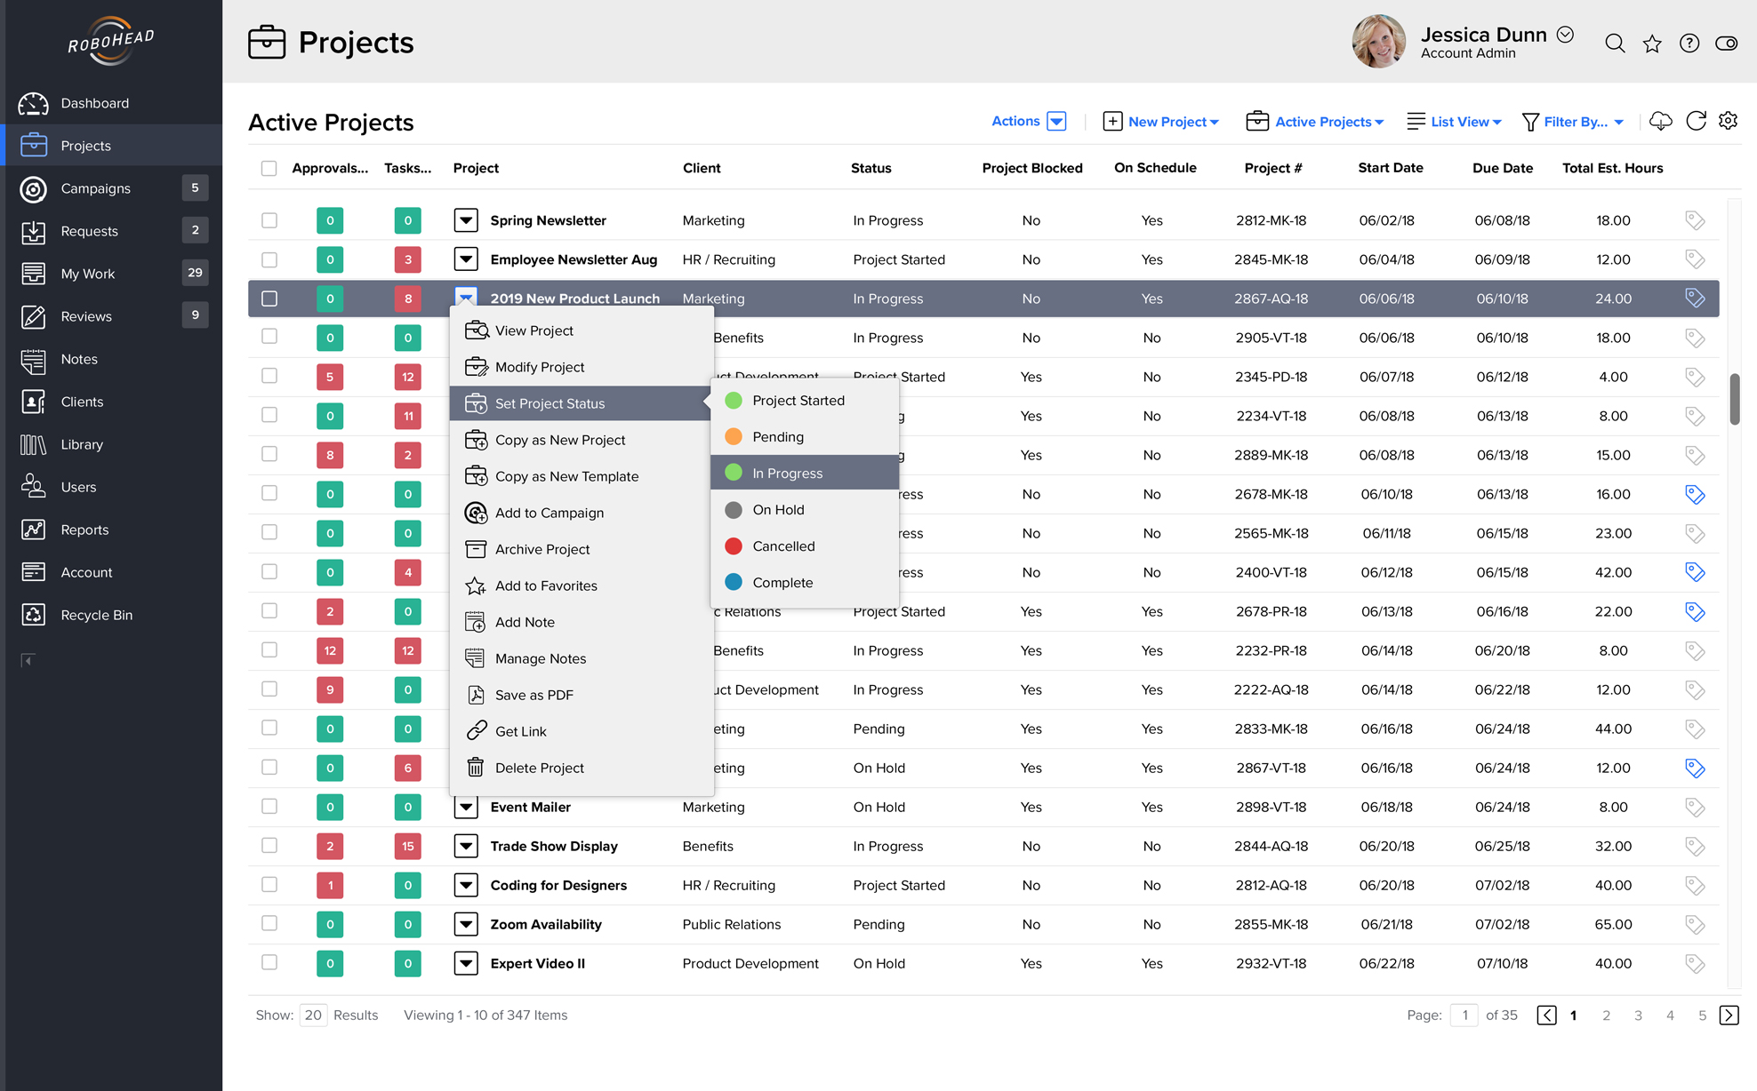Check the Spring Newsletter row checkbox
This screenshot has height=1091, width=1757.
269,220
